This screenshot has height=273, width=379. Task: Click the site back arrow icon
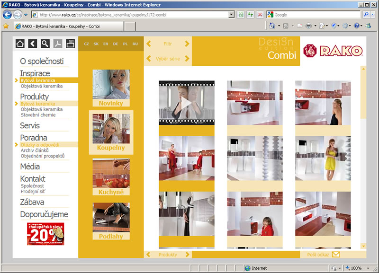(32, 44)
